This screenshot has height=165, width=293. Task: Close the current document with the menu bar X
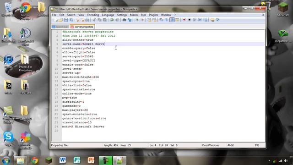263,15
